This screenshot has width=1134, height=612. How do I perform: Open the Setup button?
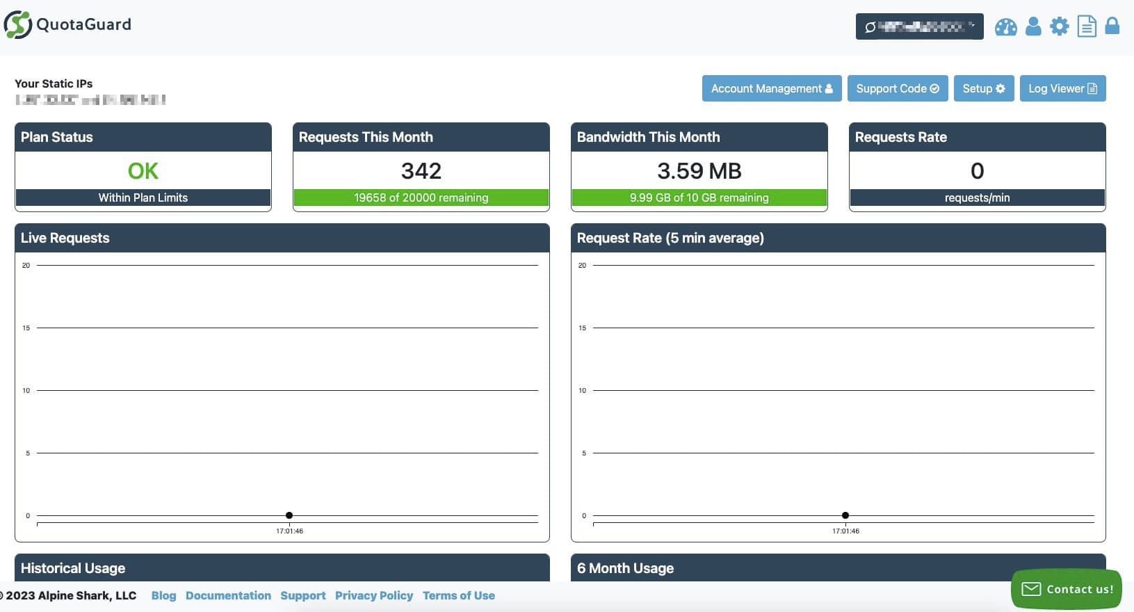click(984, 88)
